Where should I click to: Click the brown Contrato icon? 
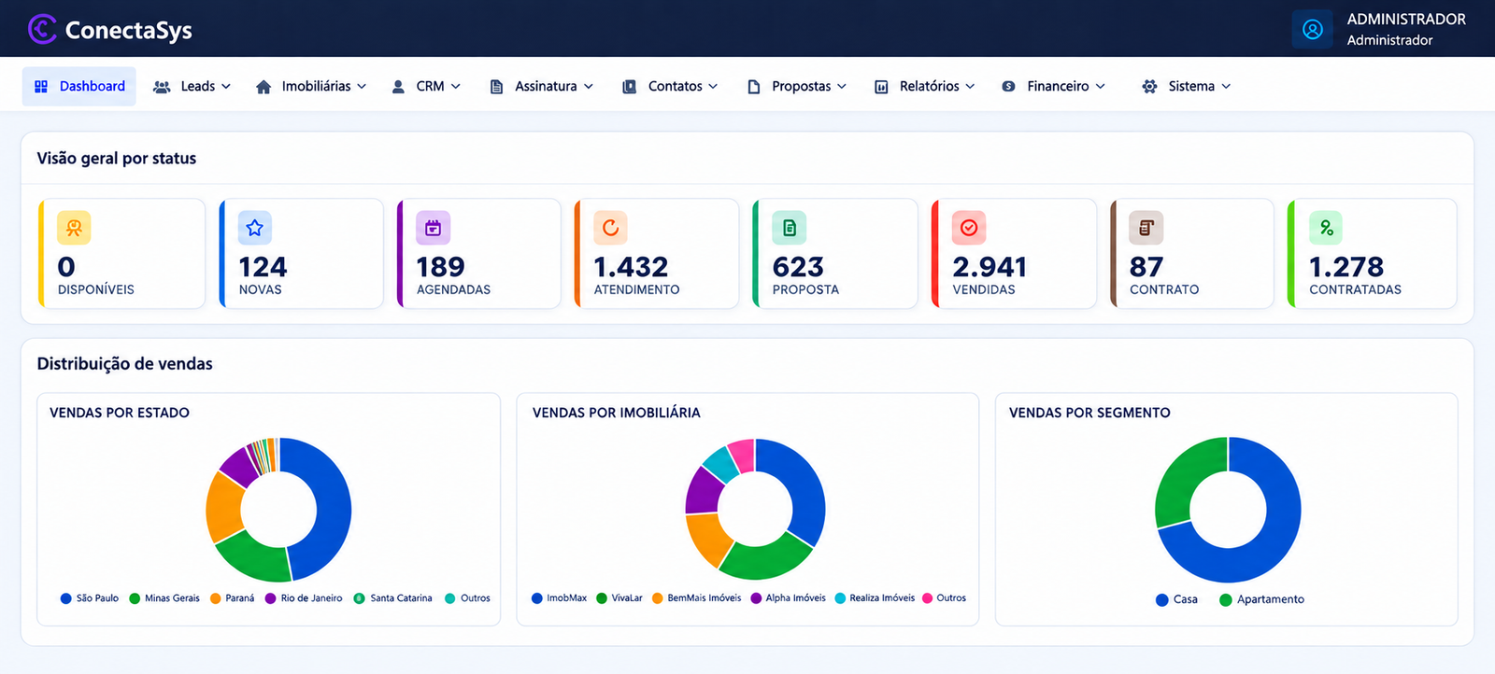pyautogui.click(x=1146, y=228)
